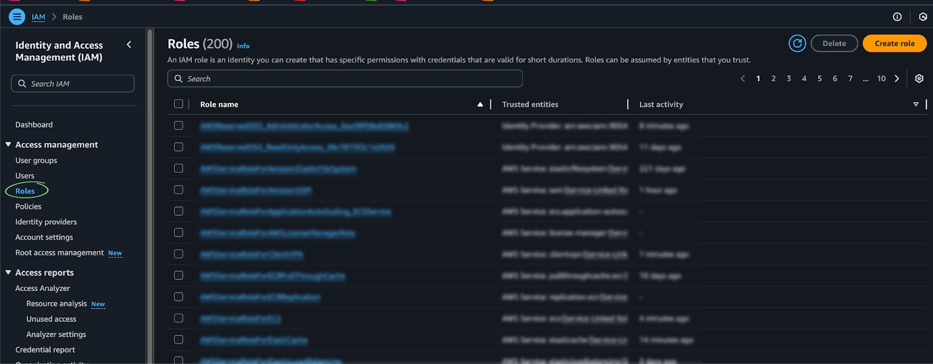Image resolution: width=933 pixels, height=364 pixels.
Task: Collapse the IAM sidebar using left chevron
Action: click(129, 44)
